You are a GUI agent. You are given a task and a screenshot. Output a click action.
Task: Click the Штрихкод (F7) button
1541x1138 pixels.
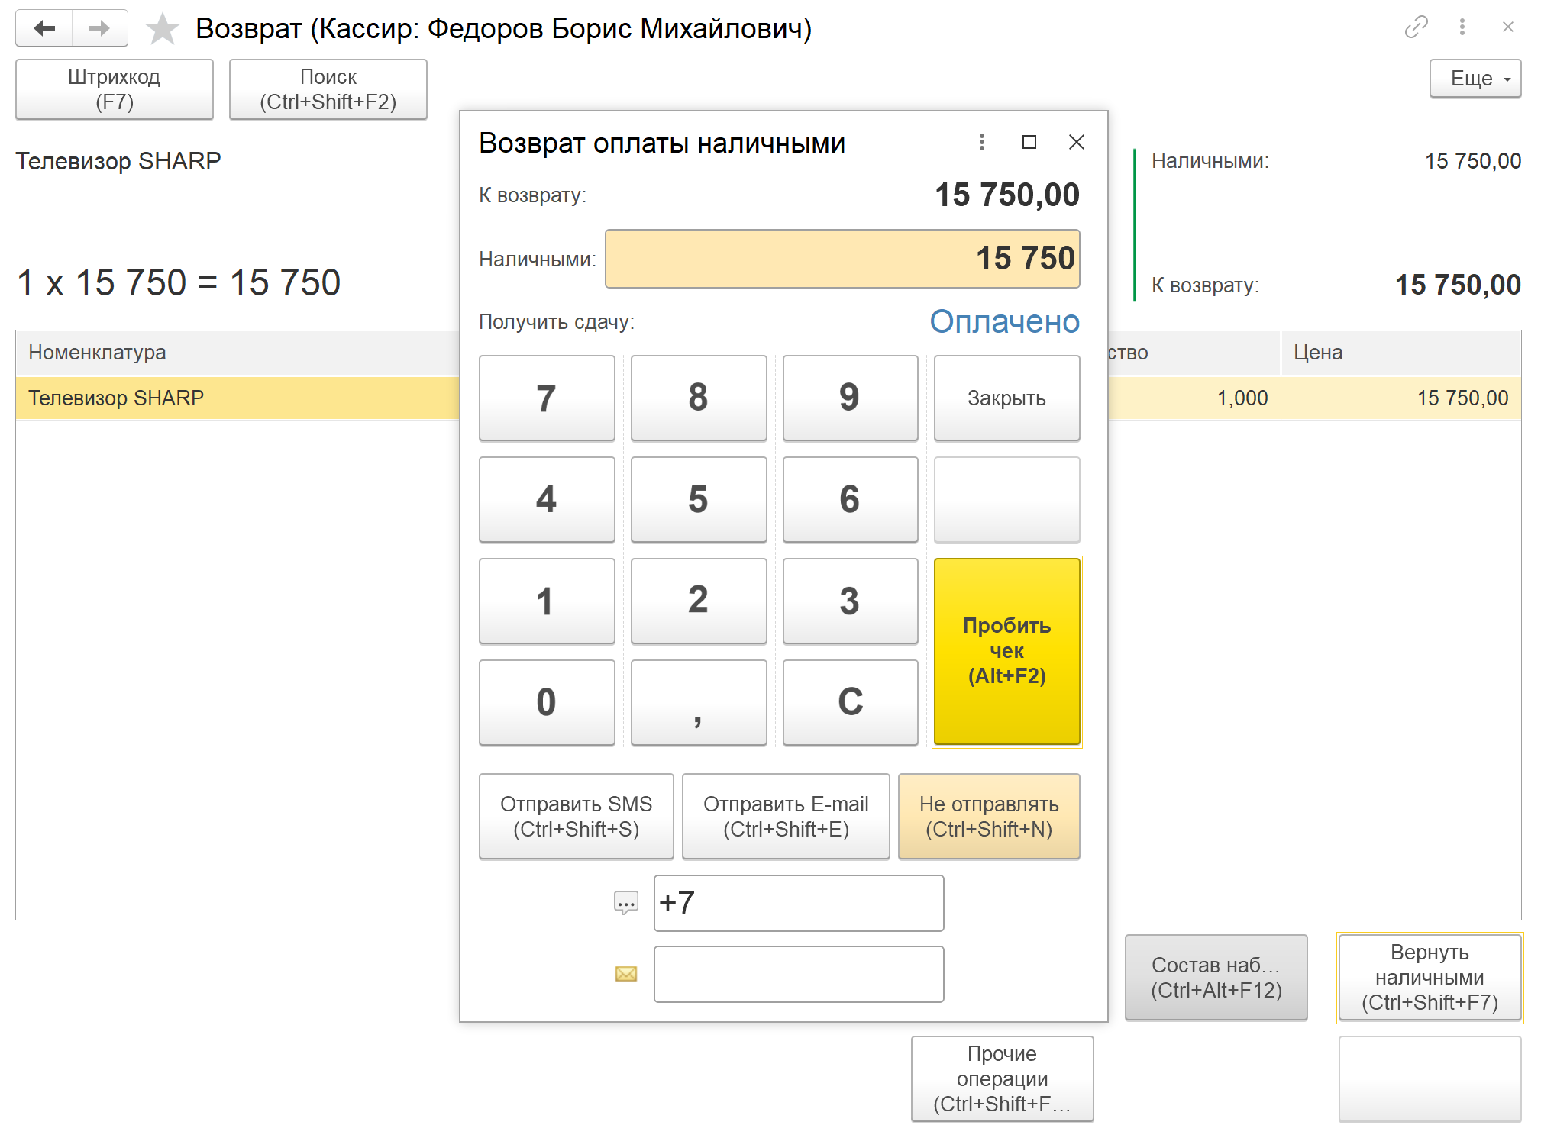(114, 89)
